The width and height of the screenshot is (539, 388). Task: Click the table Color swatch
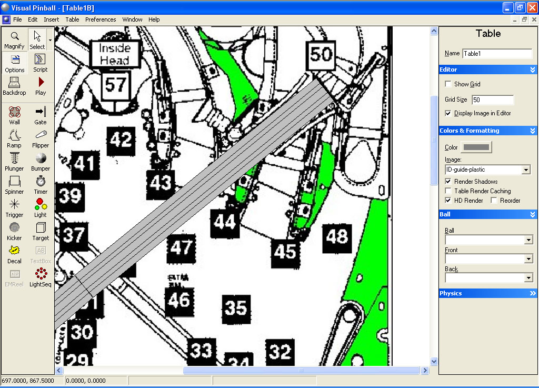(476, 147)
